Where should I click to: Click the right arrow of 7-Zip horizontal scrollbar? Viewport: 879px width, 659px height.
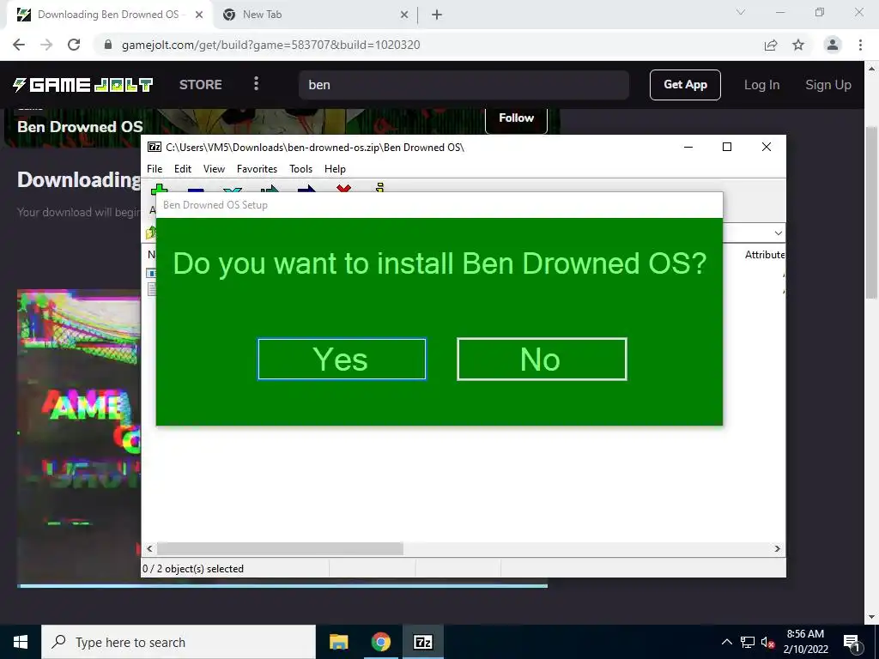click(x=778, y=548)
